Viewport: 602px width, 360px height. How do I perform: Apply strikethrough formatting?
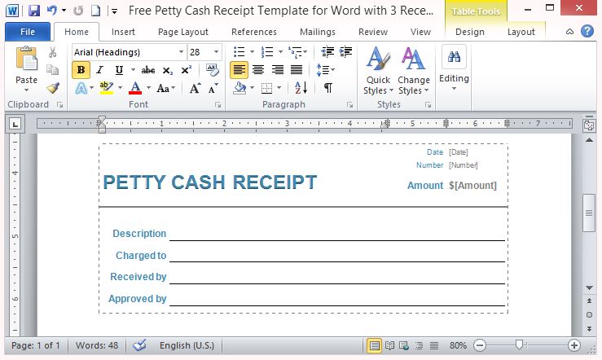coord(147,70)
